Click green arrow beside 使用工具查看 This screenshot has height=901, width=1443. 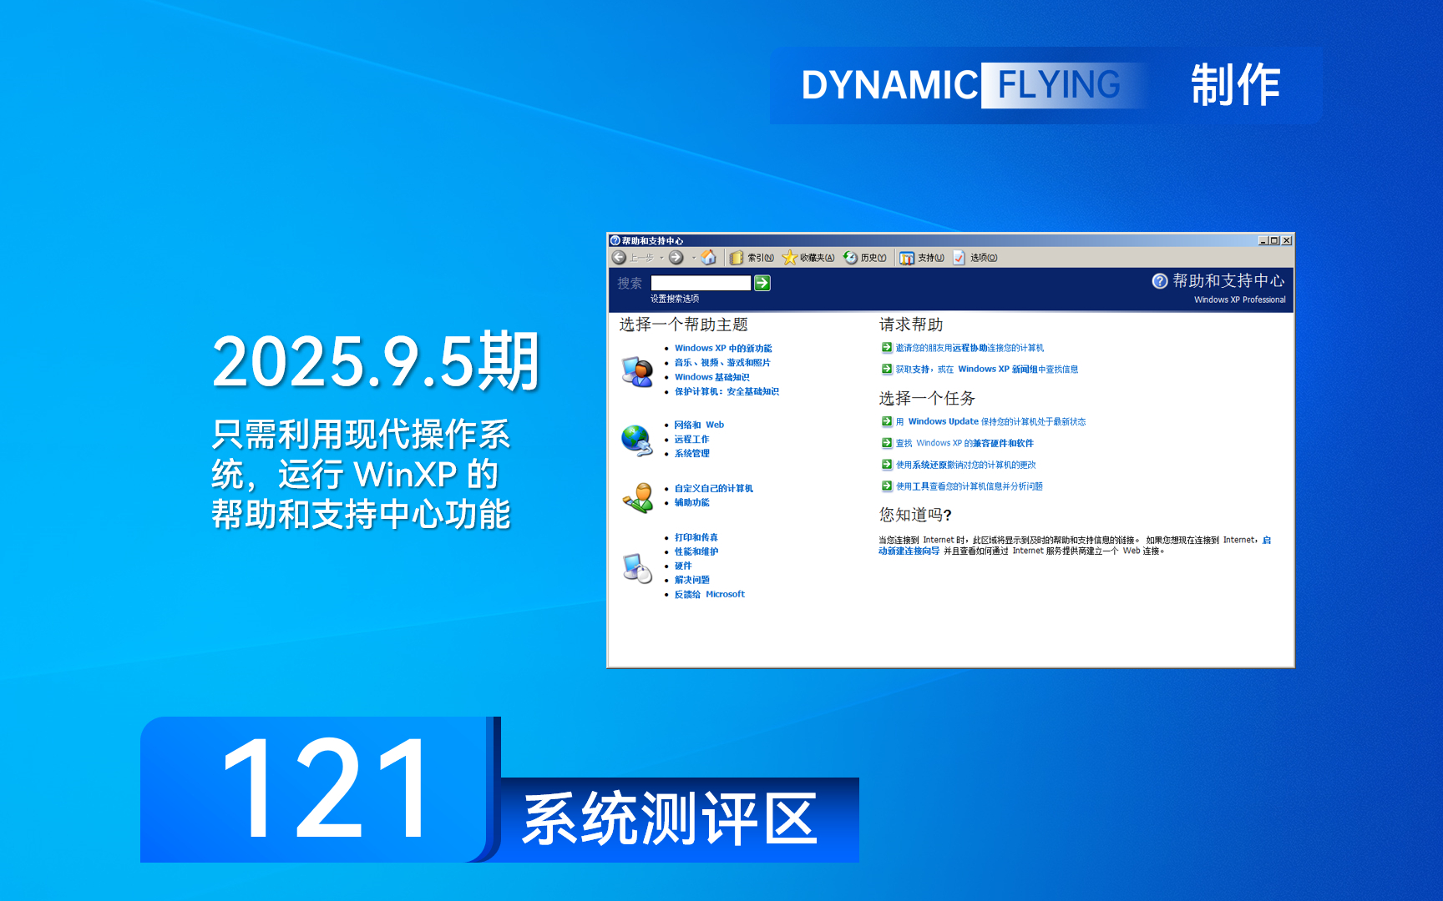[887, 486]
